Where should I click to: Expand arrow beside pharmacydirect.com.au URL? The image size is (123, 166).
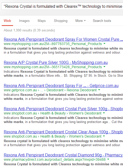pos(108,159)
